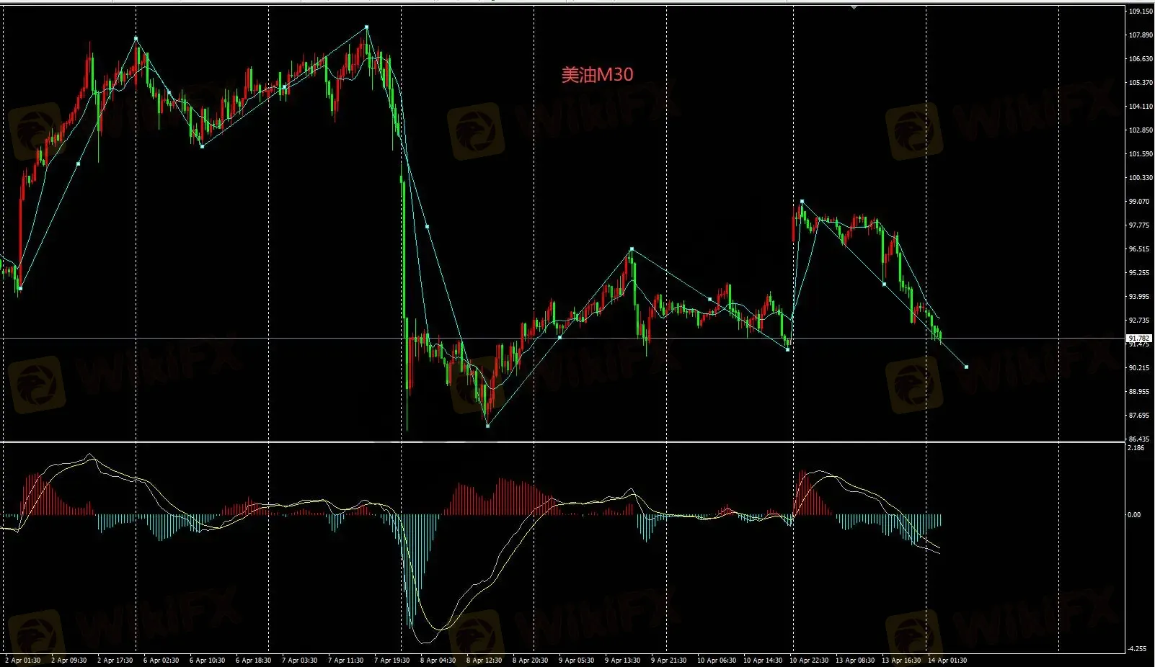Click the 6 Apr 10:30 time label

208,661
